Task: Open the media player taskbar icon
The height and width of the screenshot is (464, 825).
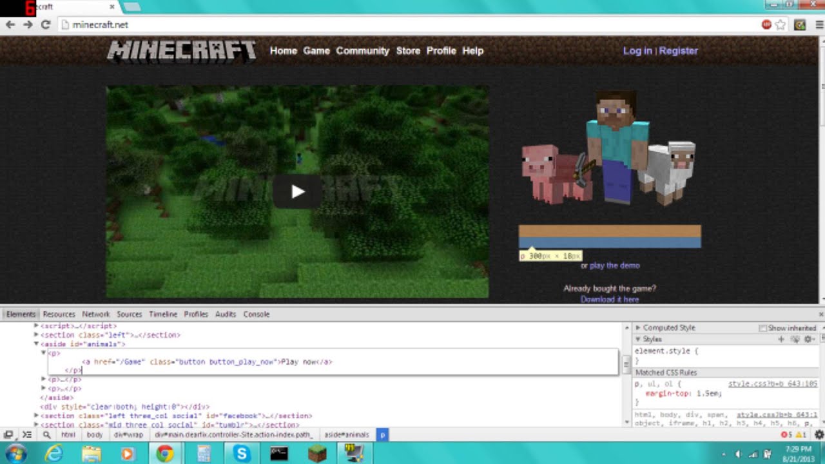Action: tap(127, 454)
